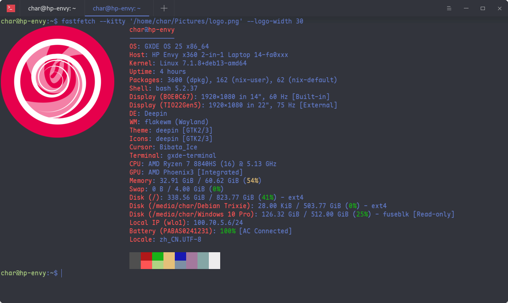The image size is (508, 303).
Task: Click the "Uptime: 4 hours" line
Action: click(158, 72)
